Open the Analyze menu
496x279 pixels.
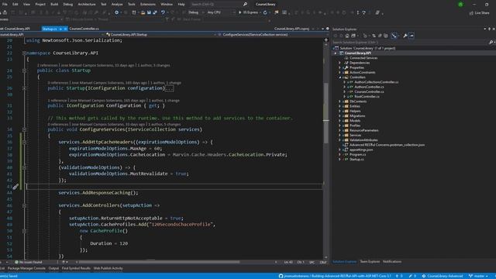point(117,5)
